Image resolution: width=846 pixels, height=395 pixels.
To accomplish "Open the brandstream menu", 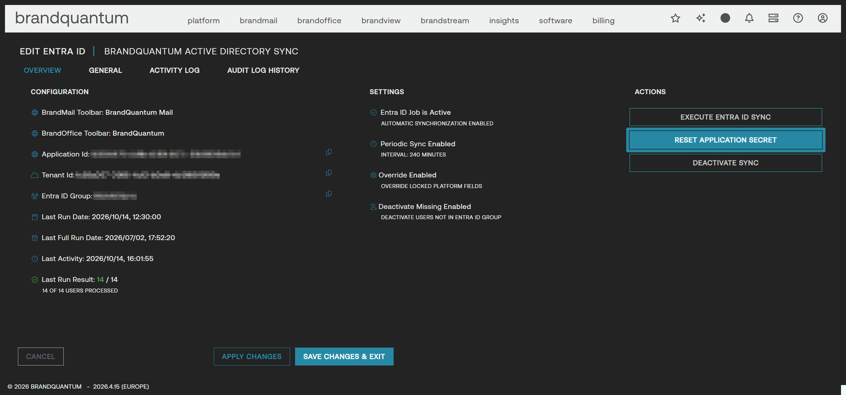I will click(445, 21).
